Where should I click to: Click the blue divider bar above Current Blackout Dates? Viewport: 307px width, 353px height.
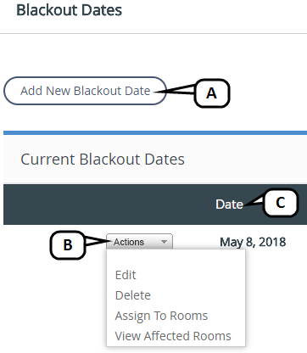tap(155, 132)
